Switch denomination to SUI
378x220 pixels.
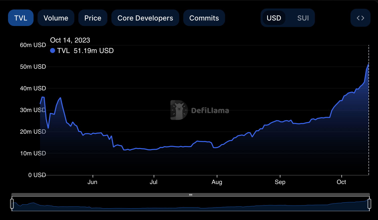click(303, 18)
